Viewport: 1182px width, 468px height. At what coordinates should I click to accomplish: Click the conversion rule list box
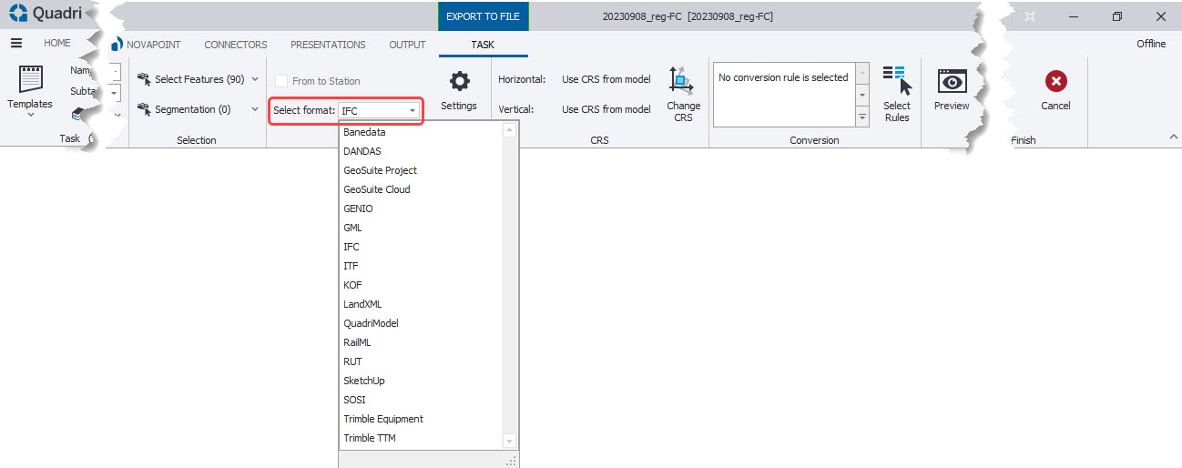(x=784, y=94)
